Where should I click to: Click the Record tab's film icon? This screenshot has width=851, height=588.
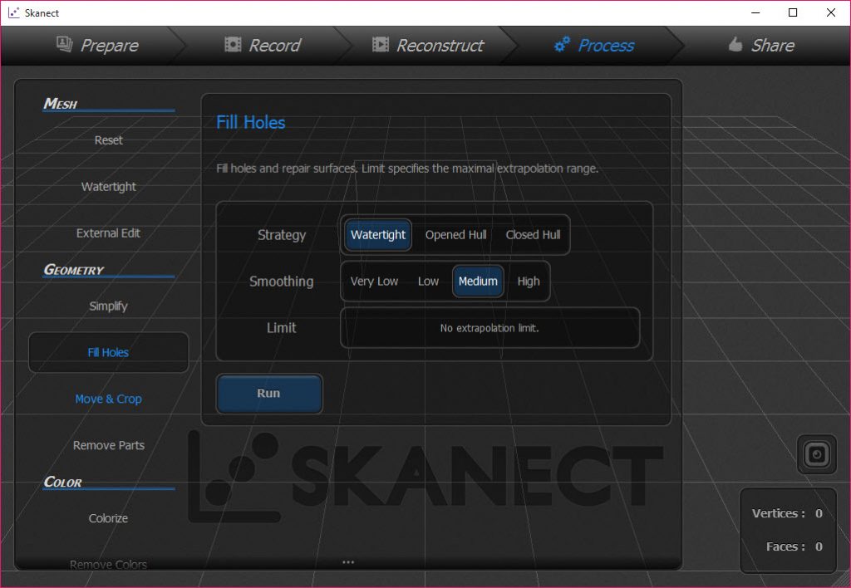233,45
